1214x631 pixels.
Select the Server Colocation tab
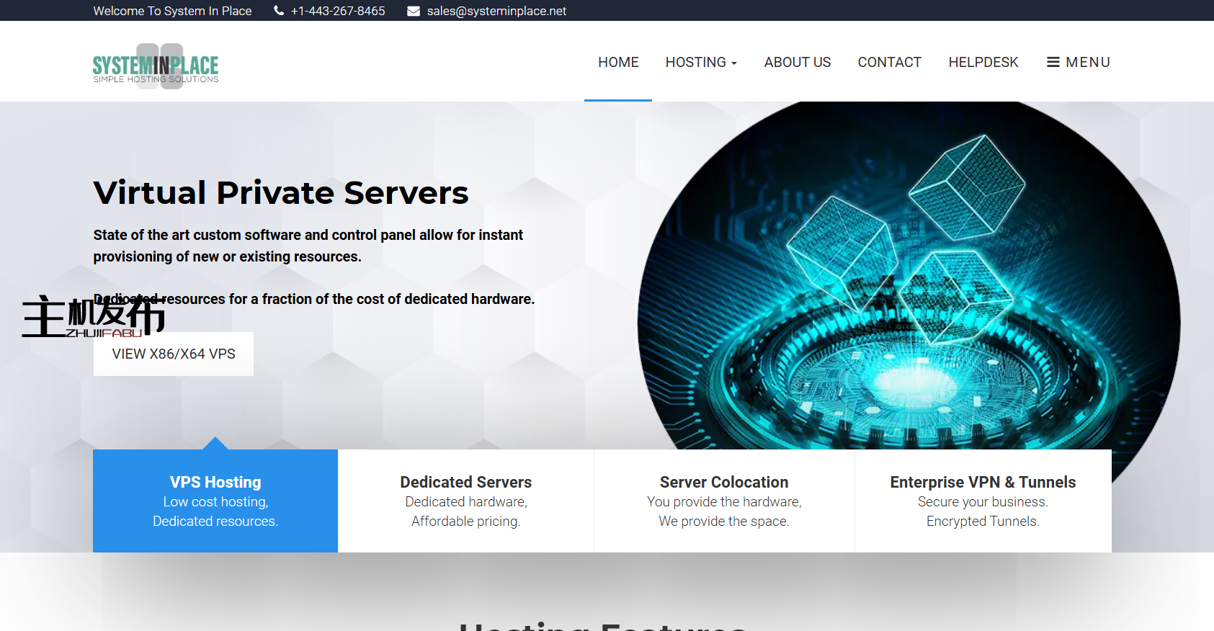point(724,501)
